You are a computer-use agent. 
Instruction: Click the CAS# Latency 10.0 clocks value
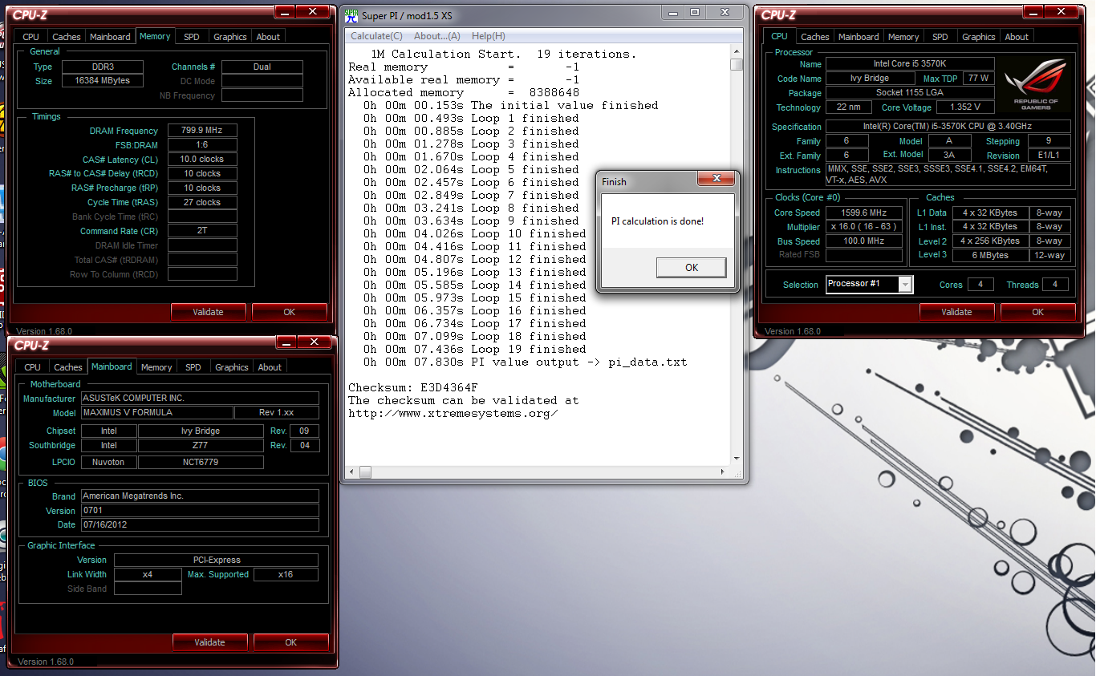(202, 160)
